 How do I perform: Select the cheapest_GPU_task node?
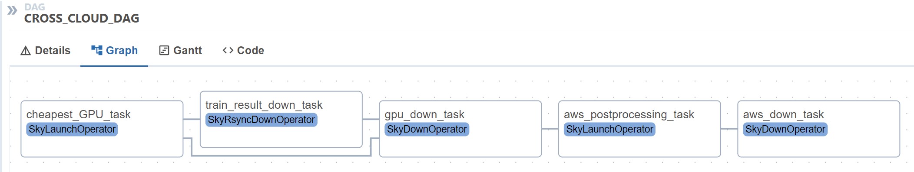(x=102, y=129)
